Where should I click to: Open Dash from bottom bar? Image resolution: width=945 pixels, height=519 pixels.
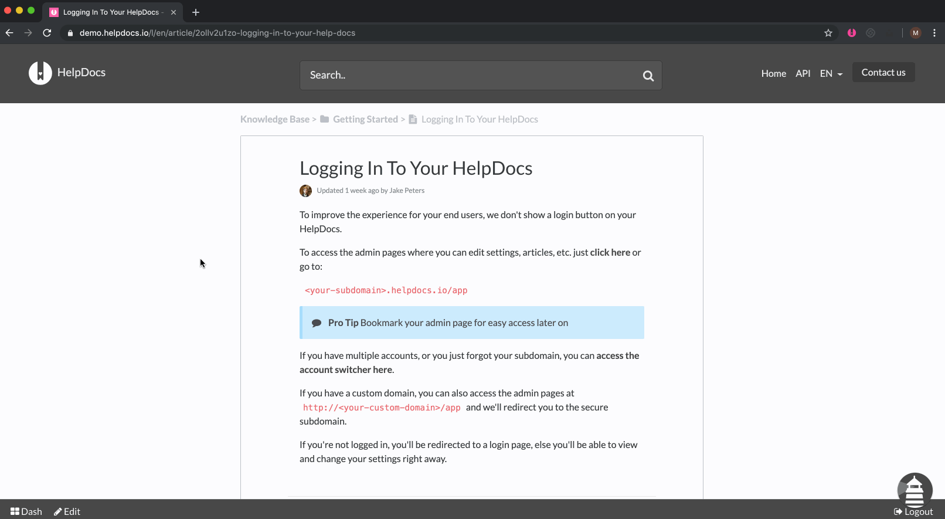[26, 511]
